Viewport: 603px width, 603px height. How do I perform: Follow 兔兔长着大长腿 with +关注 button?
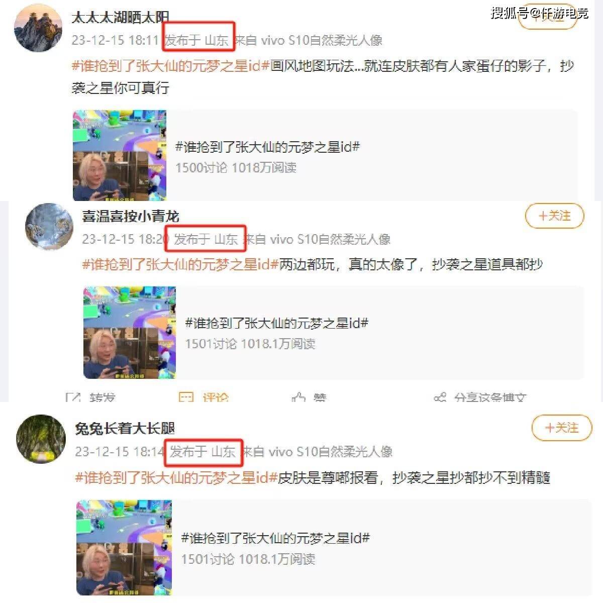coord(562,428)
